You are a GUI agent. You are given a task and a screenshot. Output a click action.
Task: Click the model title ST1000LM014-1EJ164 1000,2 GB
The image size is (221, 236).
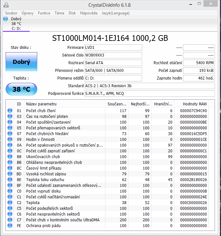pyautogui.click(x=110, y=38)
